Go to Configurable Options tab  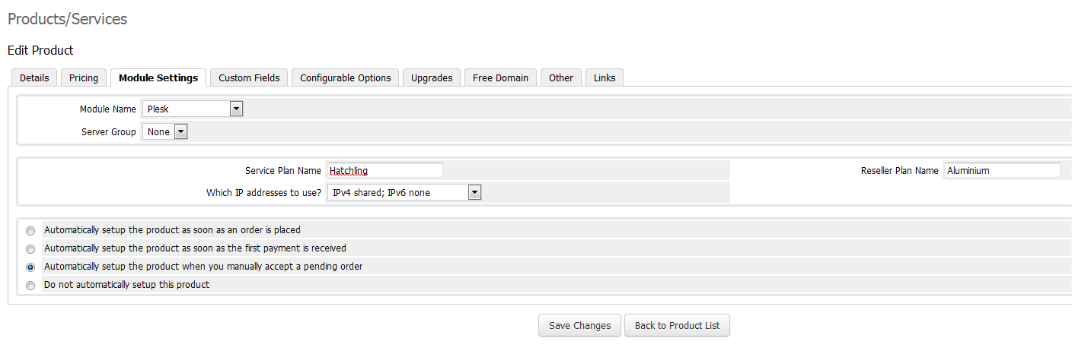[346, 77]
